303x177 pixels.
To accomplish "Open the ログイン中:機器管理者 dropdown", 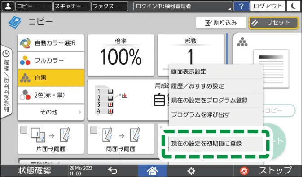I will coord(183,6).
